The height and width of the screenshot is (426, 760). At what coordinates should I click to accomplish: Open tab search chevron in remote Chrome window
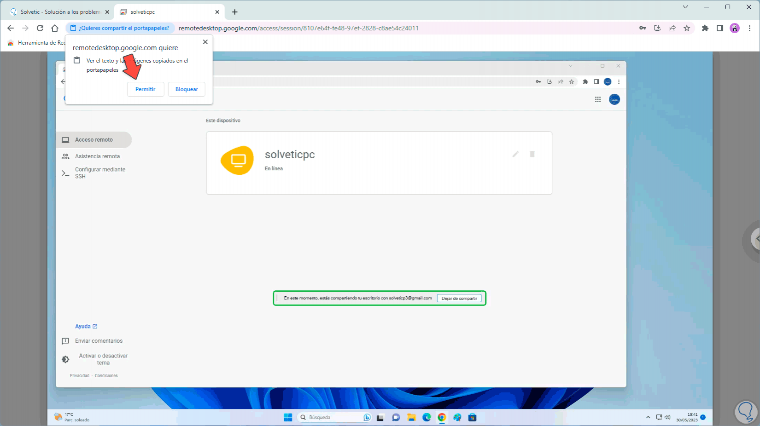(x=571, y=66)
